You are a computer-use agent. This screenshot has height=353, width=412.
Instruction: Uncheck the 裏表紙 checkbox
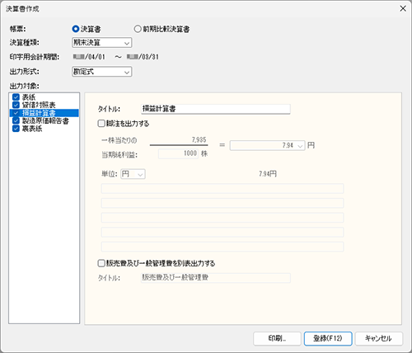[x=16, y=129]
